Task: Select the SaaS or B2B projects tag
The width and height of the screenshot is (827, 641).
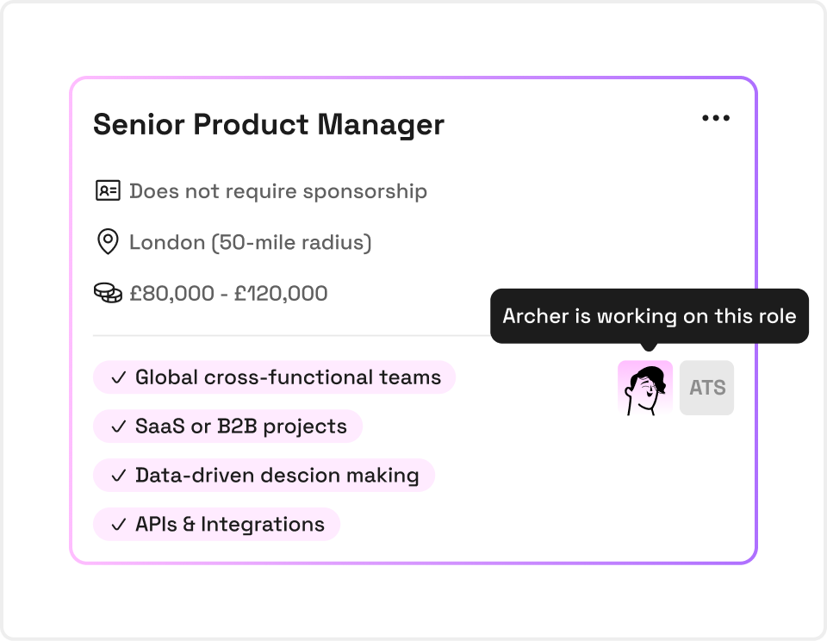Action: point(227,426)
